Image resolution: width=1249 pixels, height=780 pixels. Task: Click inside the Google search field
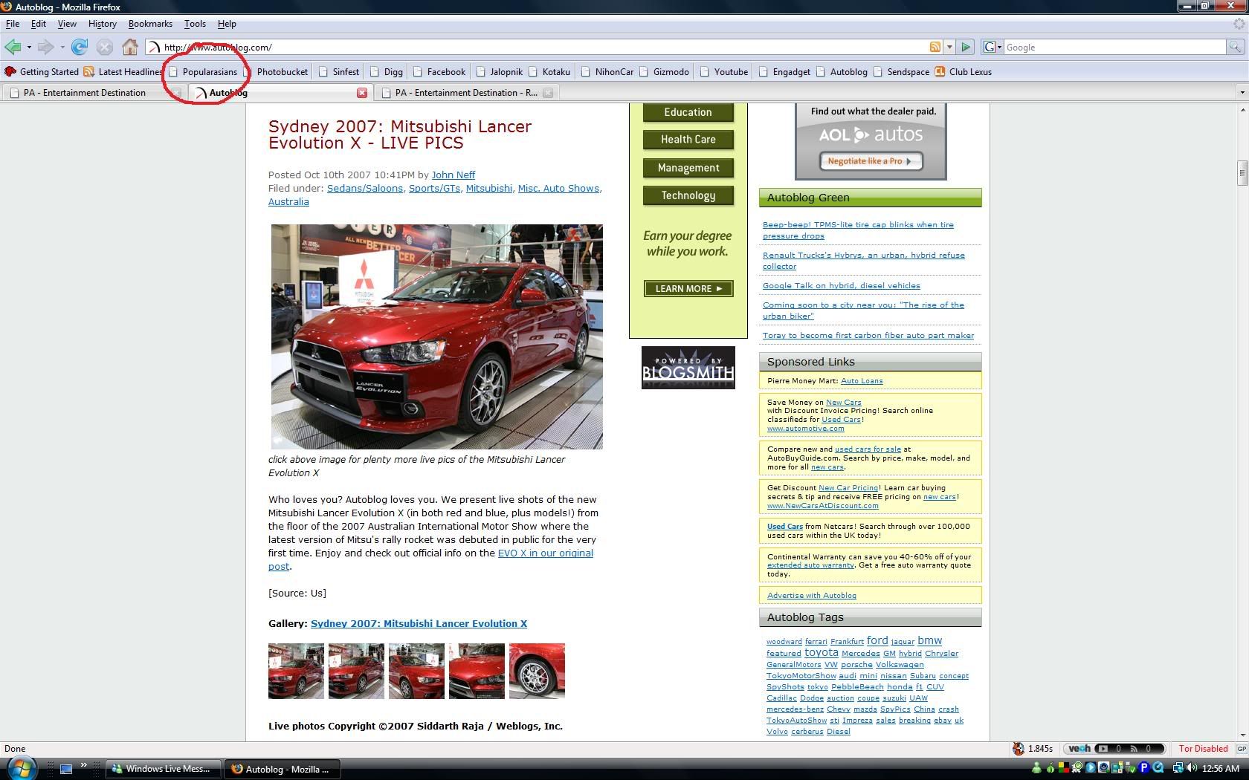pyautogui.click(x=1114, y=47)
